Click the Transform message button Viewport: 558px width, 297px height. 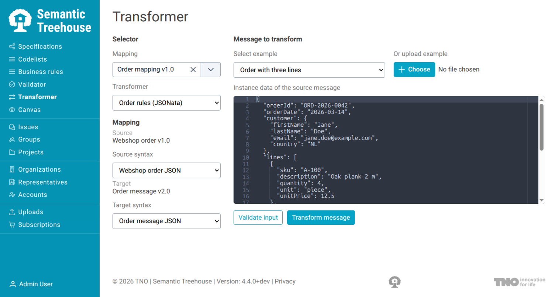tap(321, 217)
